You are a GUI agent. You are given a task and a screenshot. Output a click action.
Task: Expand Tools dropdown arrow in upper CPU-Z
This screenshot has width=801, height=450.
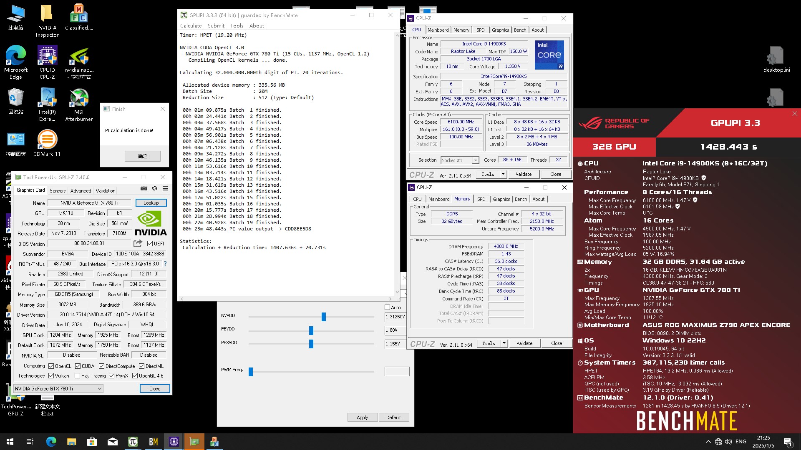tap(503, 174)
